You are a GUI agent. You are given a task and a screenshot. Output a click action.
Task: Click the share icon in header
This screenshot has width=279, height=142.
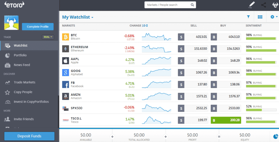(x=263, y=5)
